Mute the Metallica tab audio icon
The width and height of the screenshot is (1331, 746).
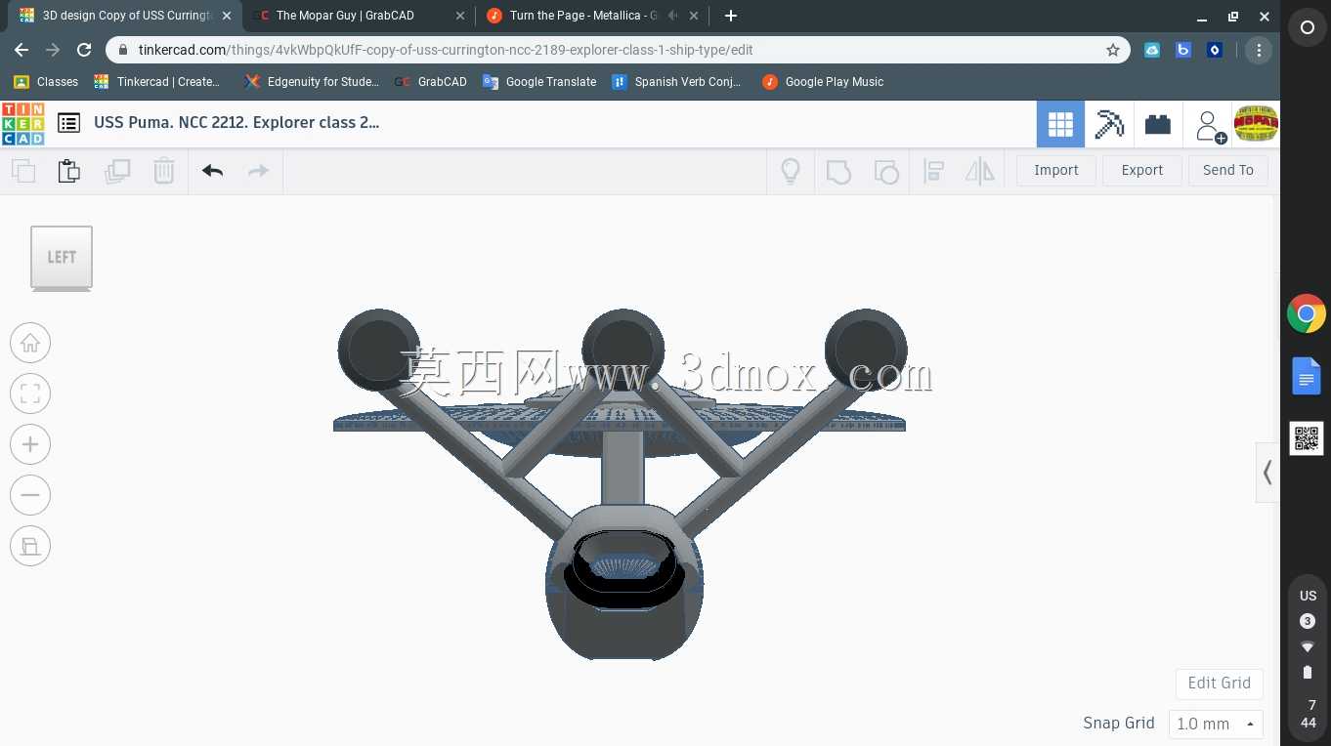672,16
